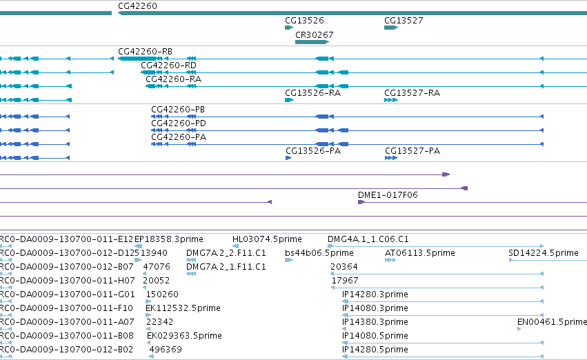Select EST EN00461.5prime

click(x=552, y=322)
